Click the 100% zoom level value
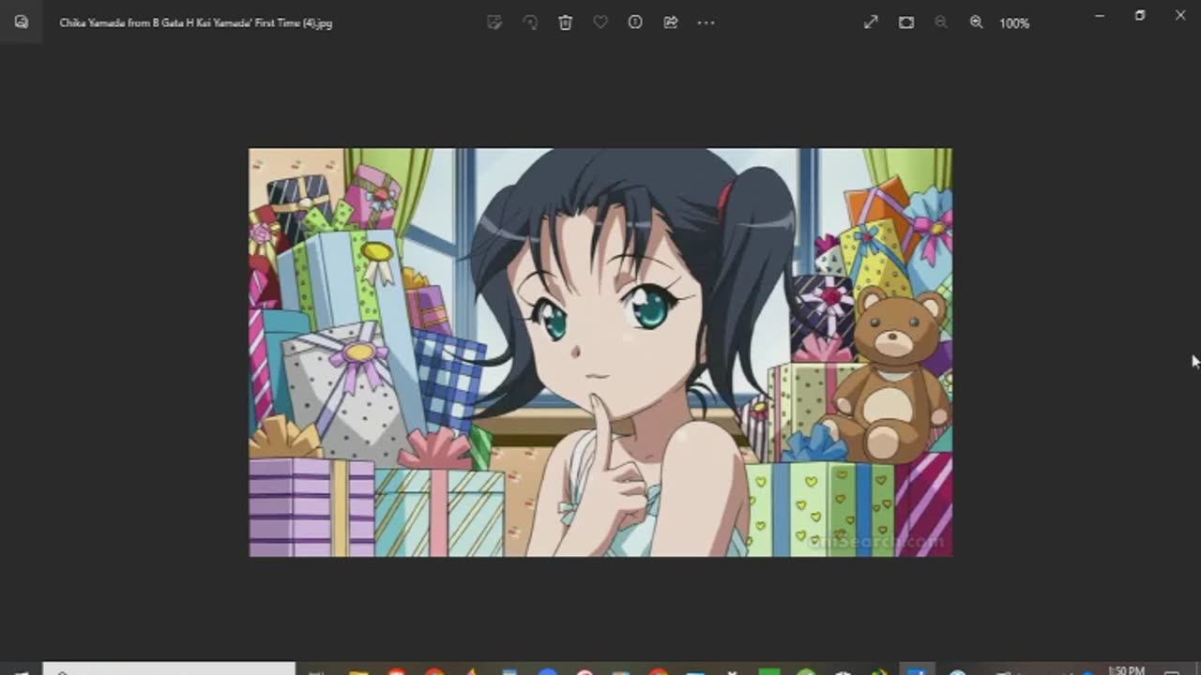The height and width of the screenshot is (675, 1201). point(1014,23)
